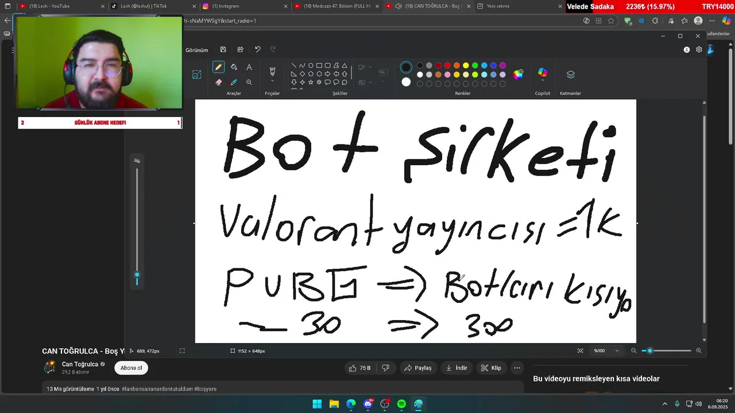
Task: Click Paint settings gear icon
Action: coord(699,49)
